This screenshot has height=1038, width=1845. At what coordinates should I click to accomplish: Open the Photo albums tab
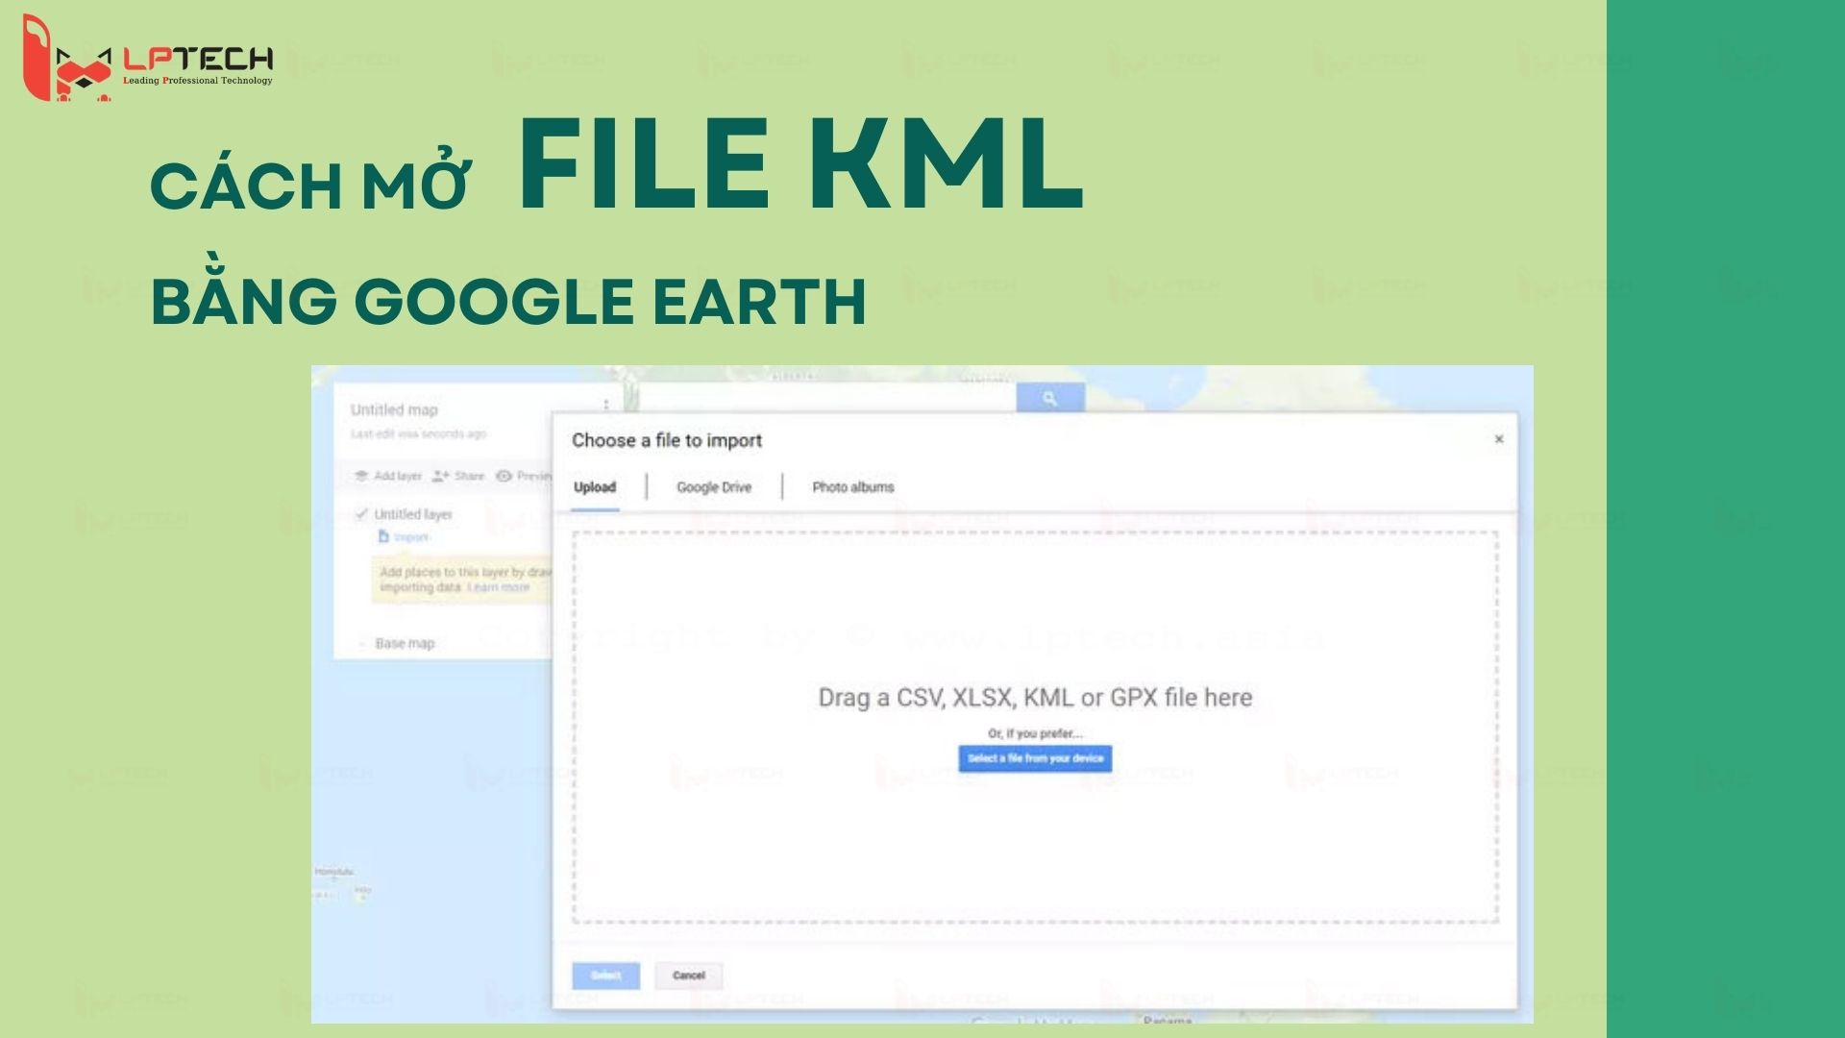pos(853,487)
